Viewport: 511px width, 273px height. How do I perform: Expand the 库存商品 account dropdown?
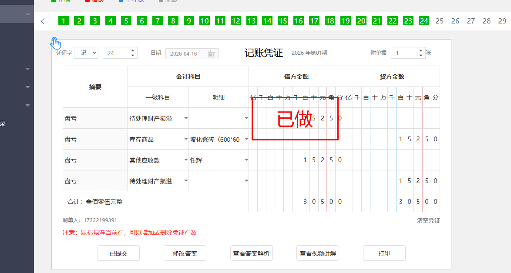[x=186, y=139]
